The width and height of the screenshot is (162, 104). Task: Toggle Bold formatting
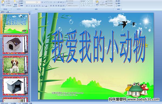pyautogui.click(x=27, y=6)
